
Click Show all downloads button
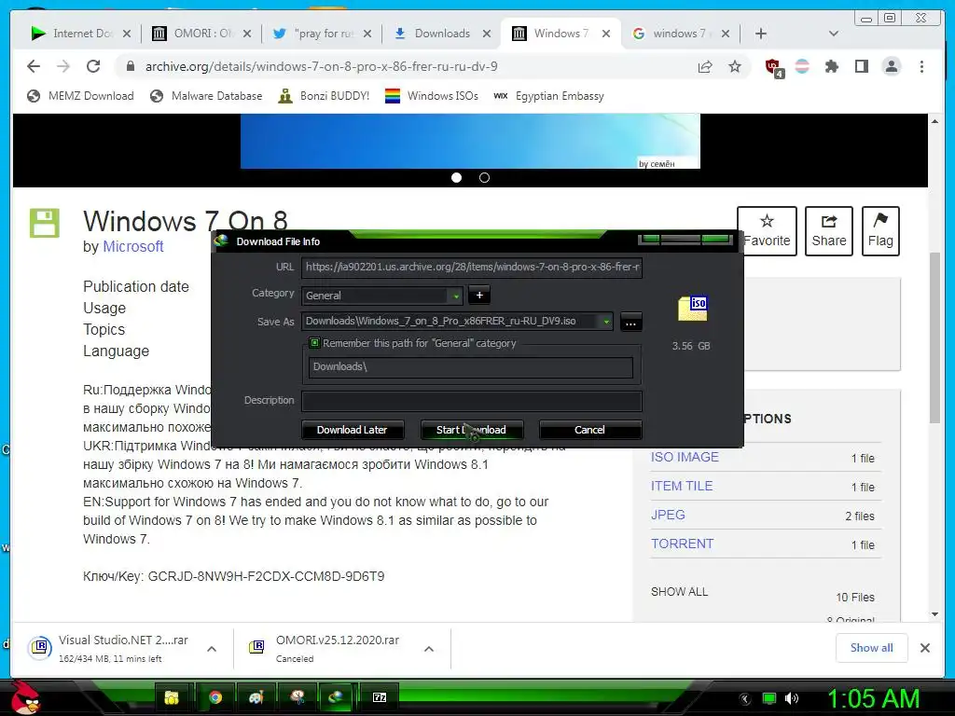pos(872,648)
